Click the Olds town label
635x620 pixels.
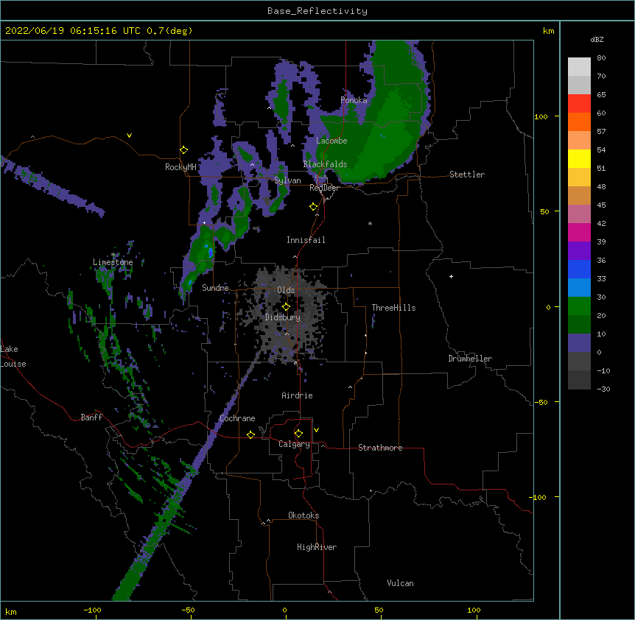point(286,290)
